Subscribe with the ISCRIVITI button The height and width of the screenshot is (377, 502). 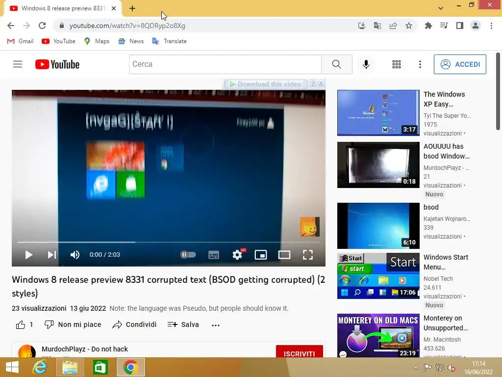tap(300, 351)
